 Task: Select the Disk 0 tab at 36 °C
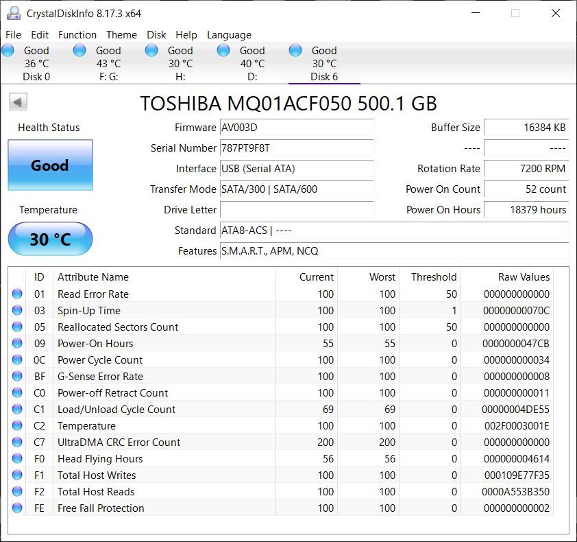coord(36,63)
